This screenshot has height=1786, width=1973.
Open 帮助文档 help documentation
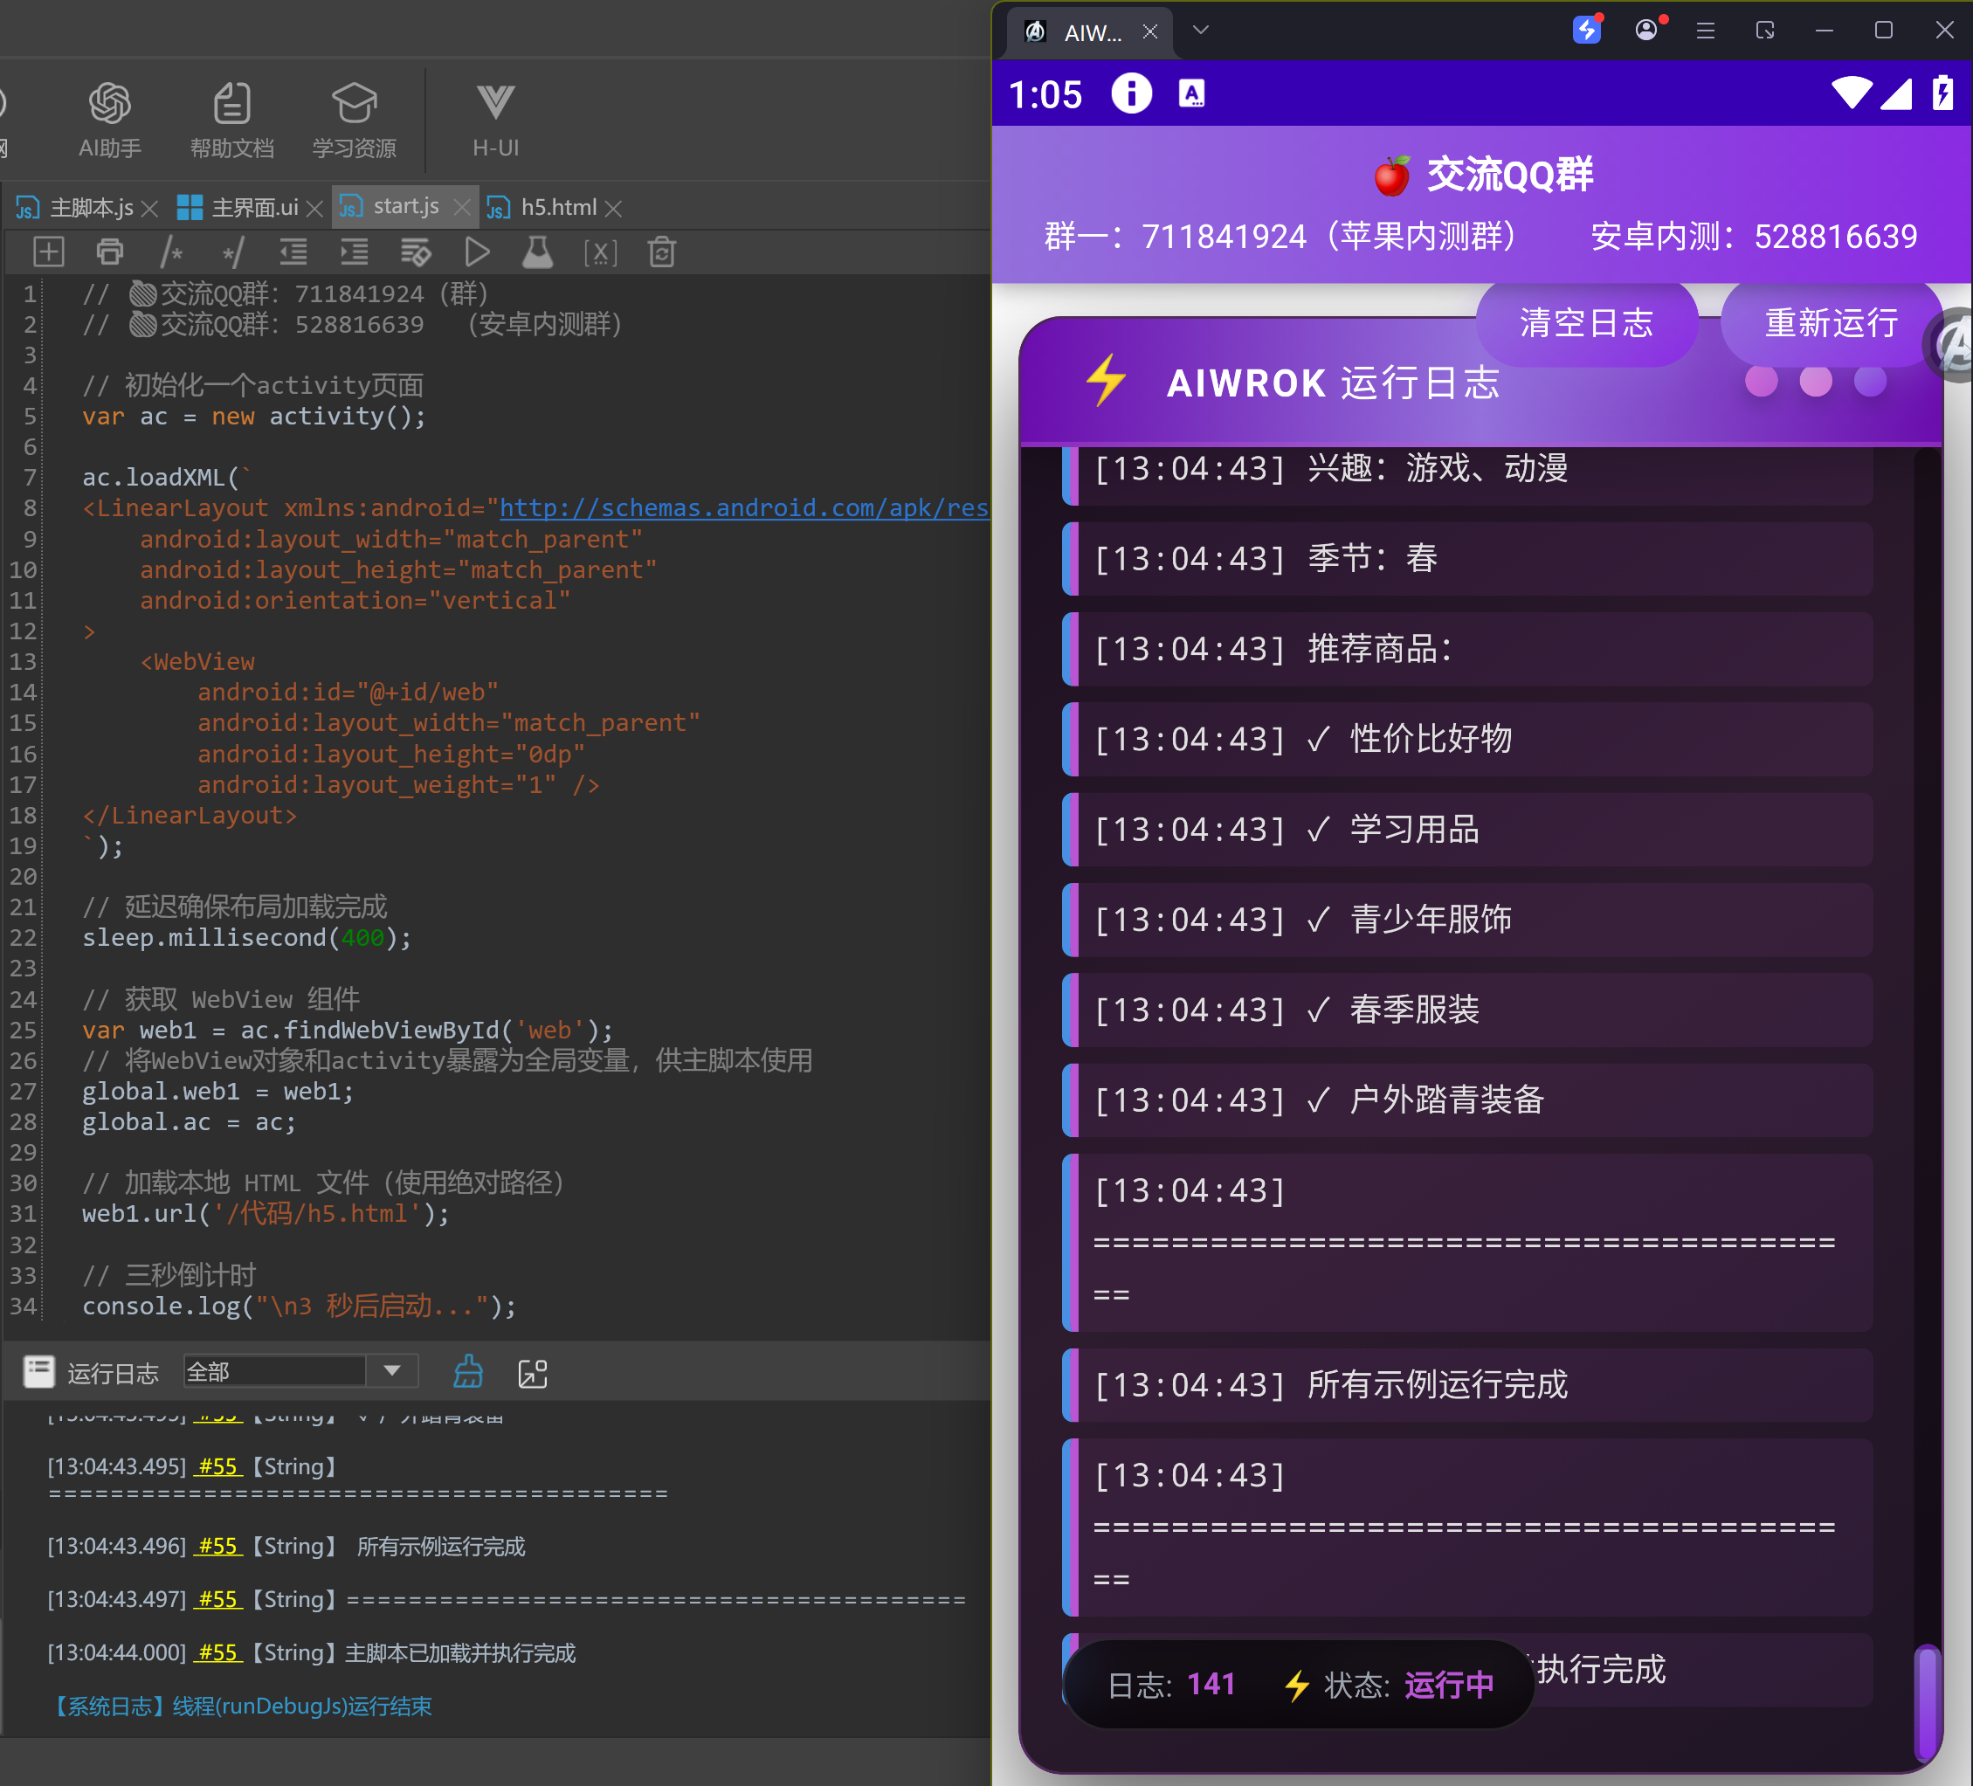click(232, 121)
